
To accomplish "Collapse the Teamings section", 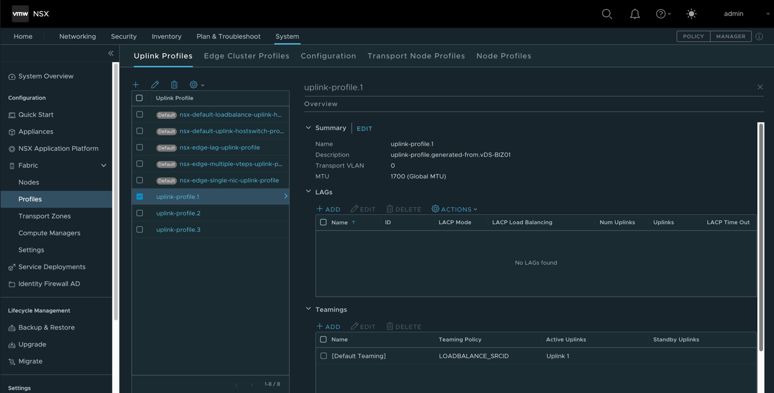I will pyautogui.click(x=308, y=309).
